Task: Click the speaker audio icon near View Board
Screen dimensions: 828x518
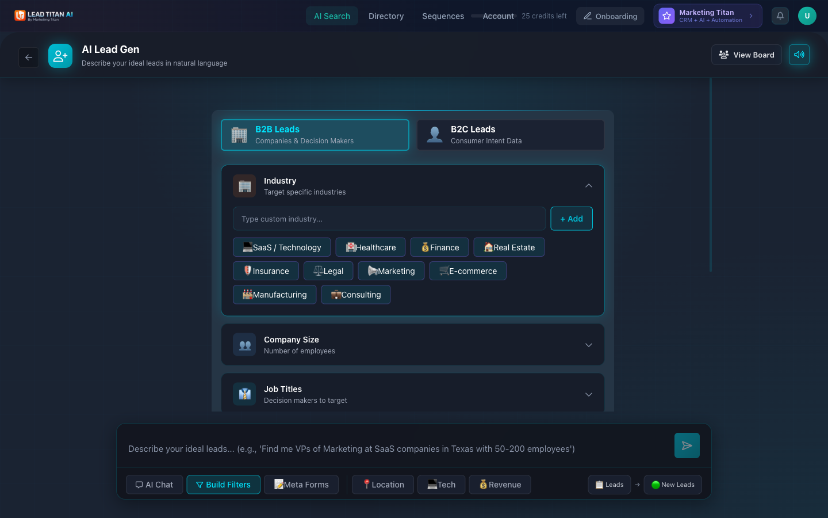Action: point(799,54)
